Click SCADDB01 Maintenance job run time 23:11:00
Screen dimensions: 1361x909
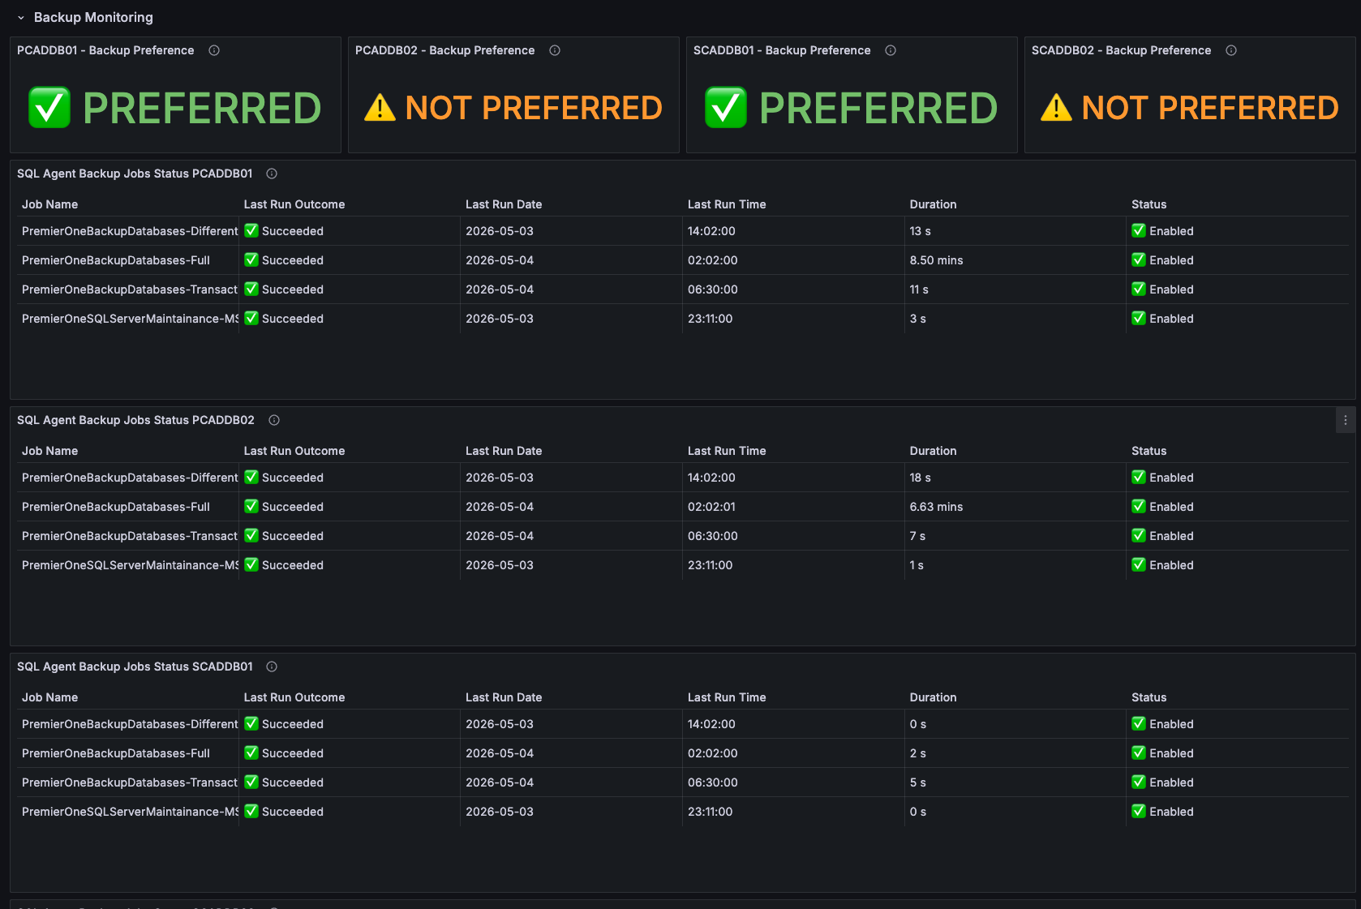pyautogui.click(x=710, y=812)
